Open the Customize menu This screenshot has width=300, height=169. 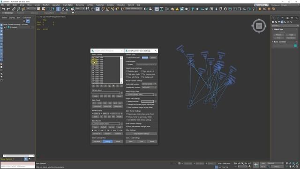(x=100, y=5)
